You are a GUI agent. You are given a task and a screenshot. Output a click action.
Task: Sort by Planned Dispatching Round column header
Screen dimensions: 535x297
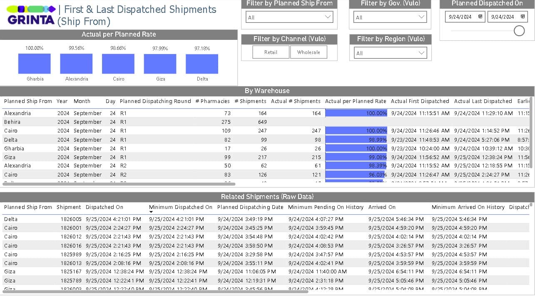pos(155,101)
